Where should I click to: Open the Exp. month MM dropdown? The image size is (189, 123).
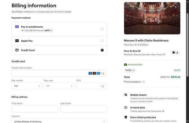(27, 86)
